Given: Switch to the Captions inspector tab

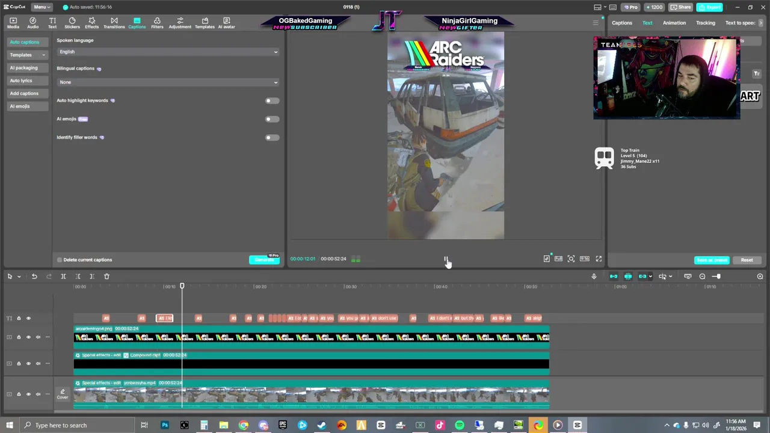Looking at the screenshot, I should [622, 23].
